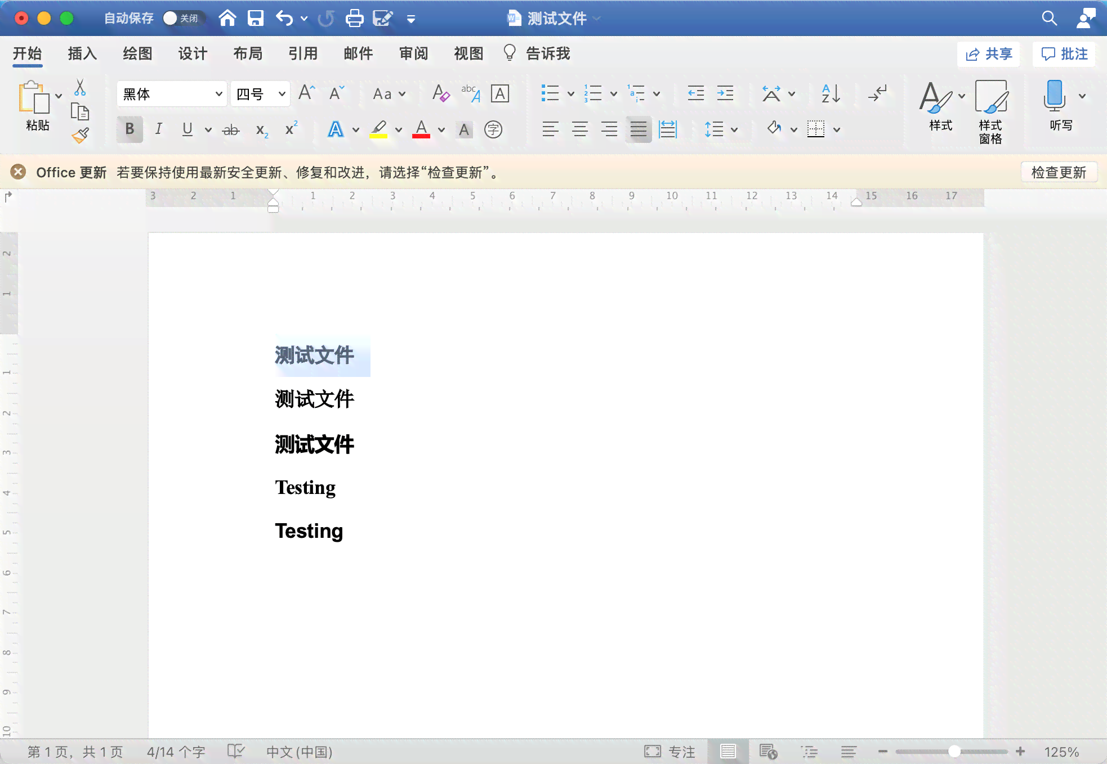The width and height of the screenshot is (1107, 764).
Task: Increase font size with larger A
Action: pyautogui.click(x=306, y=93)
